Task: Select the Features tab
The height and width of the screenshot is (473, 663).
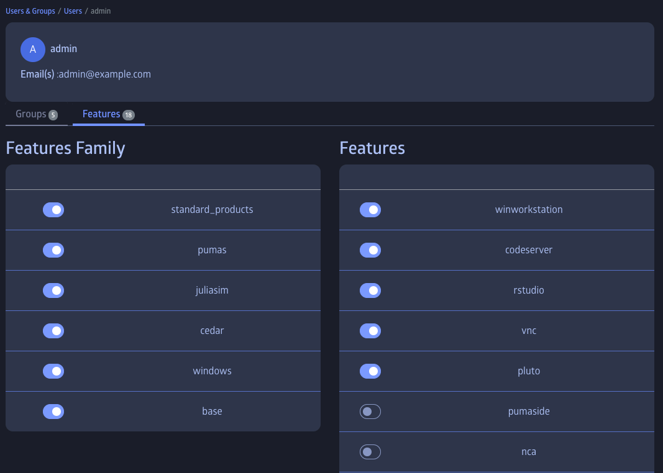Action: 101,114
